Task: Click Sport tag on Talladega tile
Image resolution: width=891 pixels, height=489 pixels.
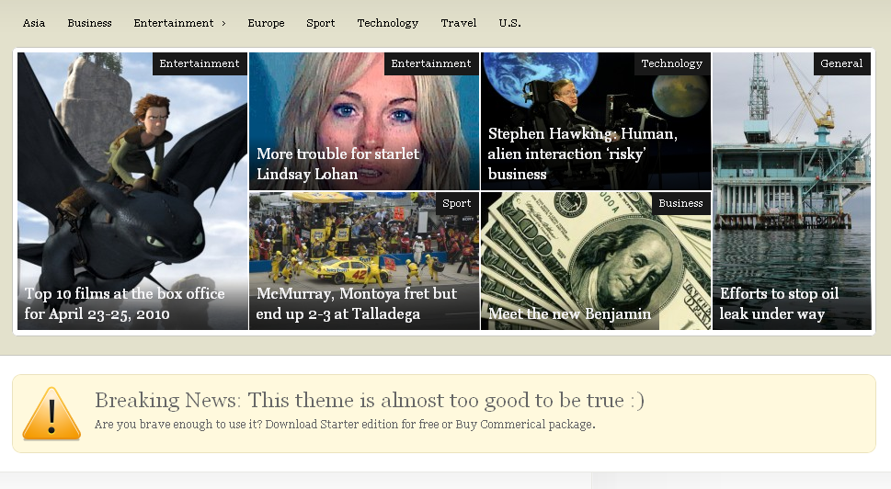Action: point(457,203)
